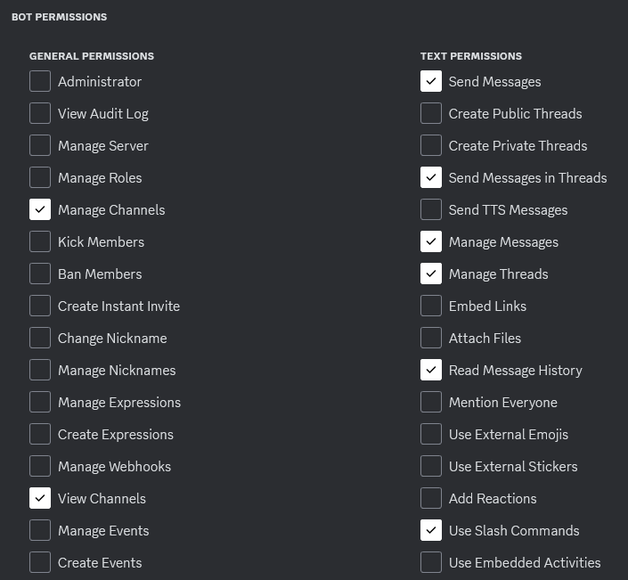This screenshot has width=628, height=580.
Task: Disable the Manage Messages permission
Action: pyautogui.click(x=431, y=241)
